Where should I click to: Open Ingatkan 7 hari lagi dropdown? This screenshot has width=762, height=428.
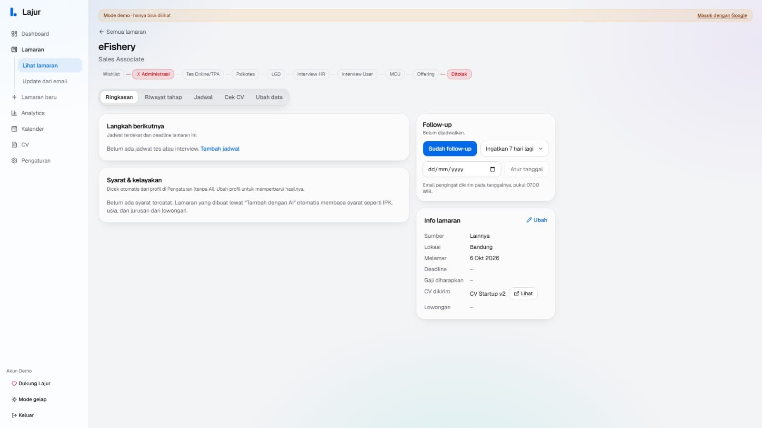(x=514, y=149)
